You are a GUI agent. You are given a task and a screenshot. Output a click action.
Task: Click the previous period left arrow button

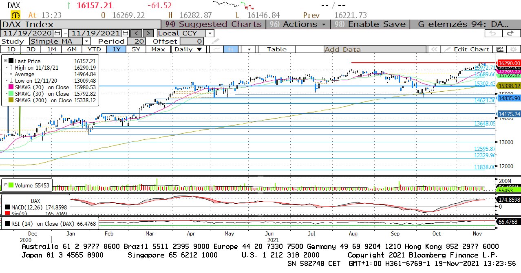pyautogui.click(x=137, y=33)
